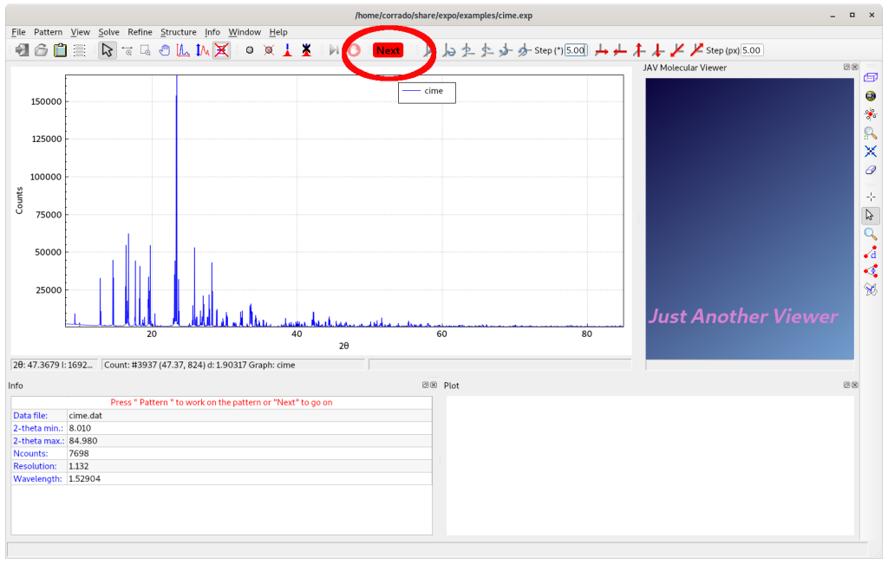This screenshot has height=564, width=888.
Task: Open the View menu
Action: pyautogui.click(x=80, y=32)
